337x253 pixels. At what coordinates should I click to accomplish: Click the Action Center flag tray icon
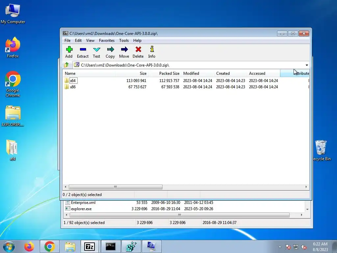tap(288, 247)
